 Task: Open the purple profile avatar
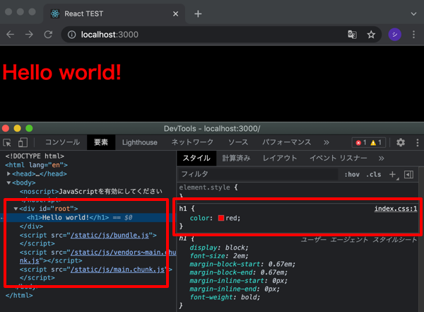[x=395, y=35]
